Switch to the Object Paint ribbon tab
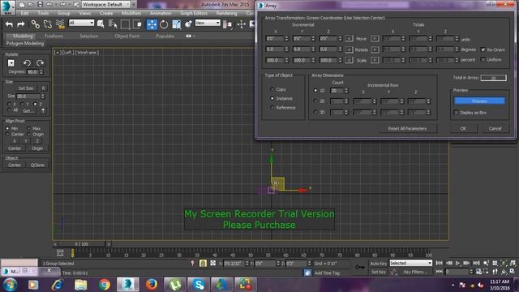The height and width of the screenshot is (292, 519). (127, 36)
